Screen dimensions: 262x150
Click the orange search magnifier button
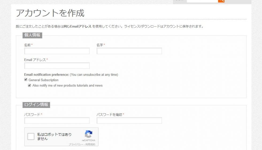[221, 1]
